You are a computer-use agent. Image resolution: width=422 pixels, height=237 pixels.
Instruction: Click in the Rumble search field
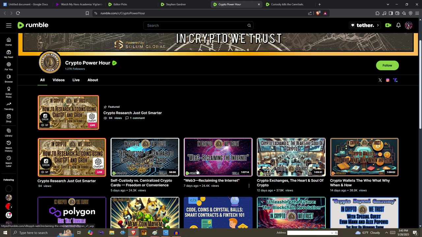[196, 25]
